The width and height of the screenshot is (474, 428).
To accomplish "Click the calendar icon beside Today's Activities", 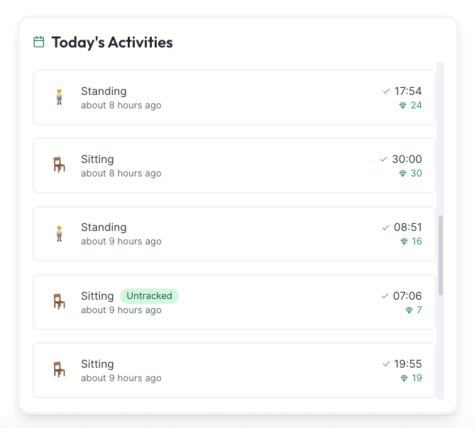I will tap(39, 42).
